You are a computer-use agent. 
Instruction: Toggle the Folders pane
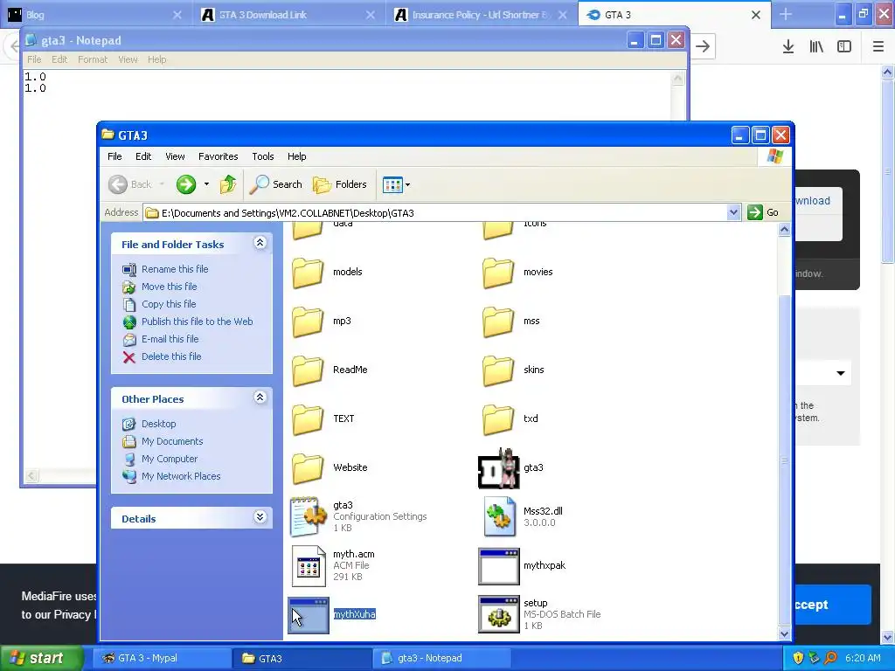340,184
